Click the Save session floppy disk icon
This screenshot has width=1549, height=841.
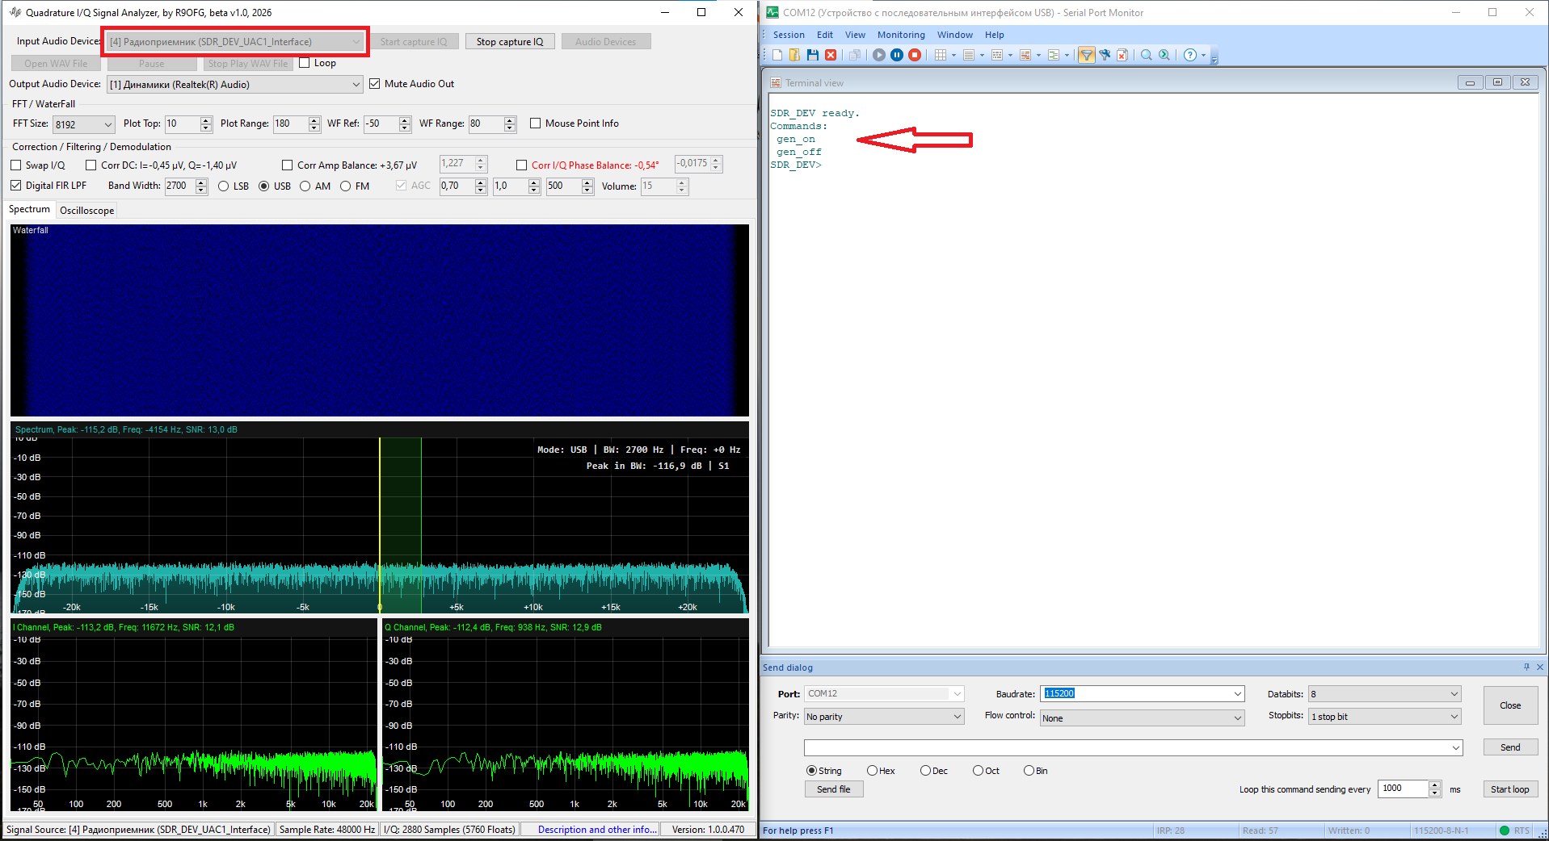click(x=813, y=55)
